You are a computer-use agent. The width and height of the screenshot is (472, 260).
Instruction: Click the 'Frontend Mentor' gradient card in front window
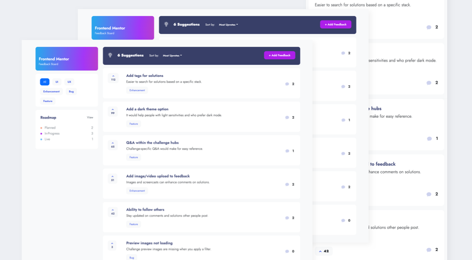coord(66,59)
